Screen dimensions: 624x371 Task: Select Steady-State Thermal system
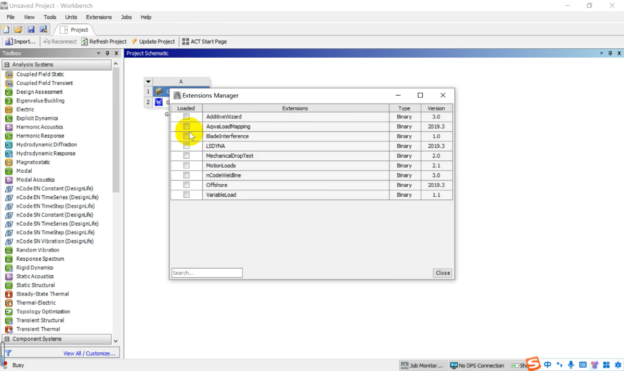42,294
